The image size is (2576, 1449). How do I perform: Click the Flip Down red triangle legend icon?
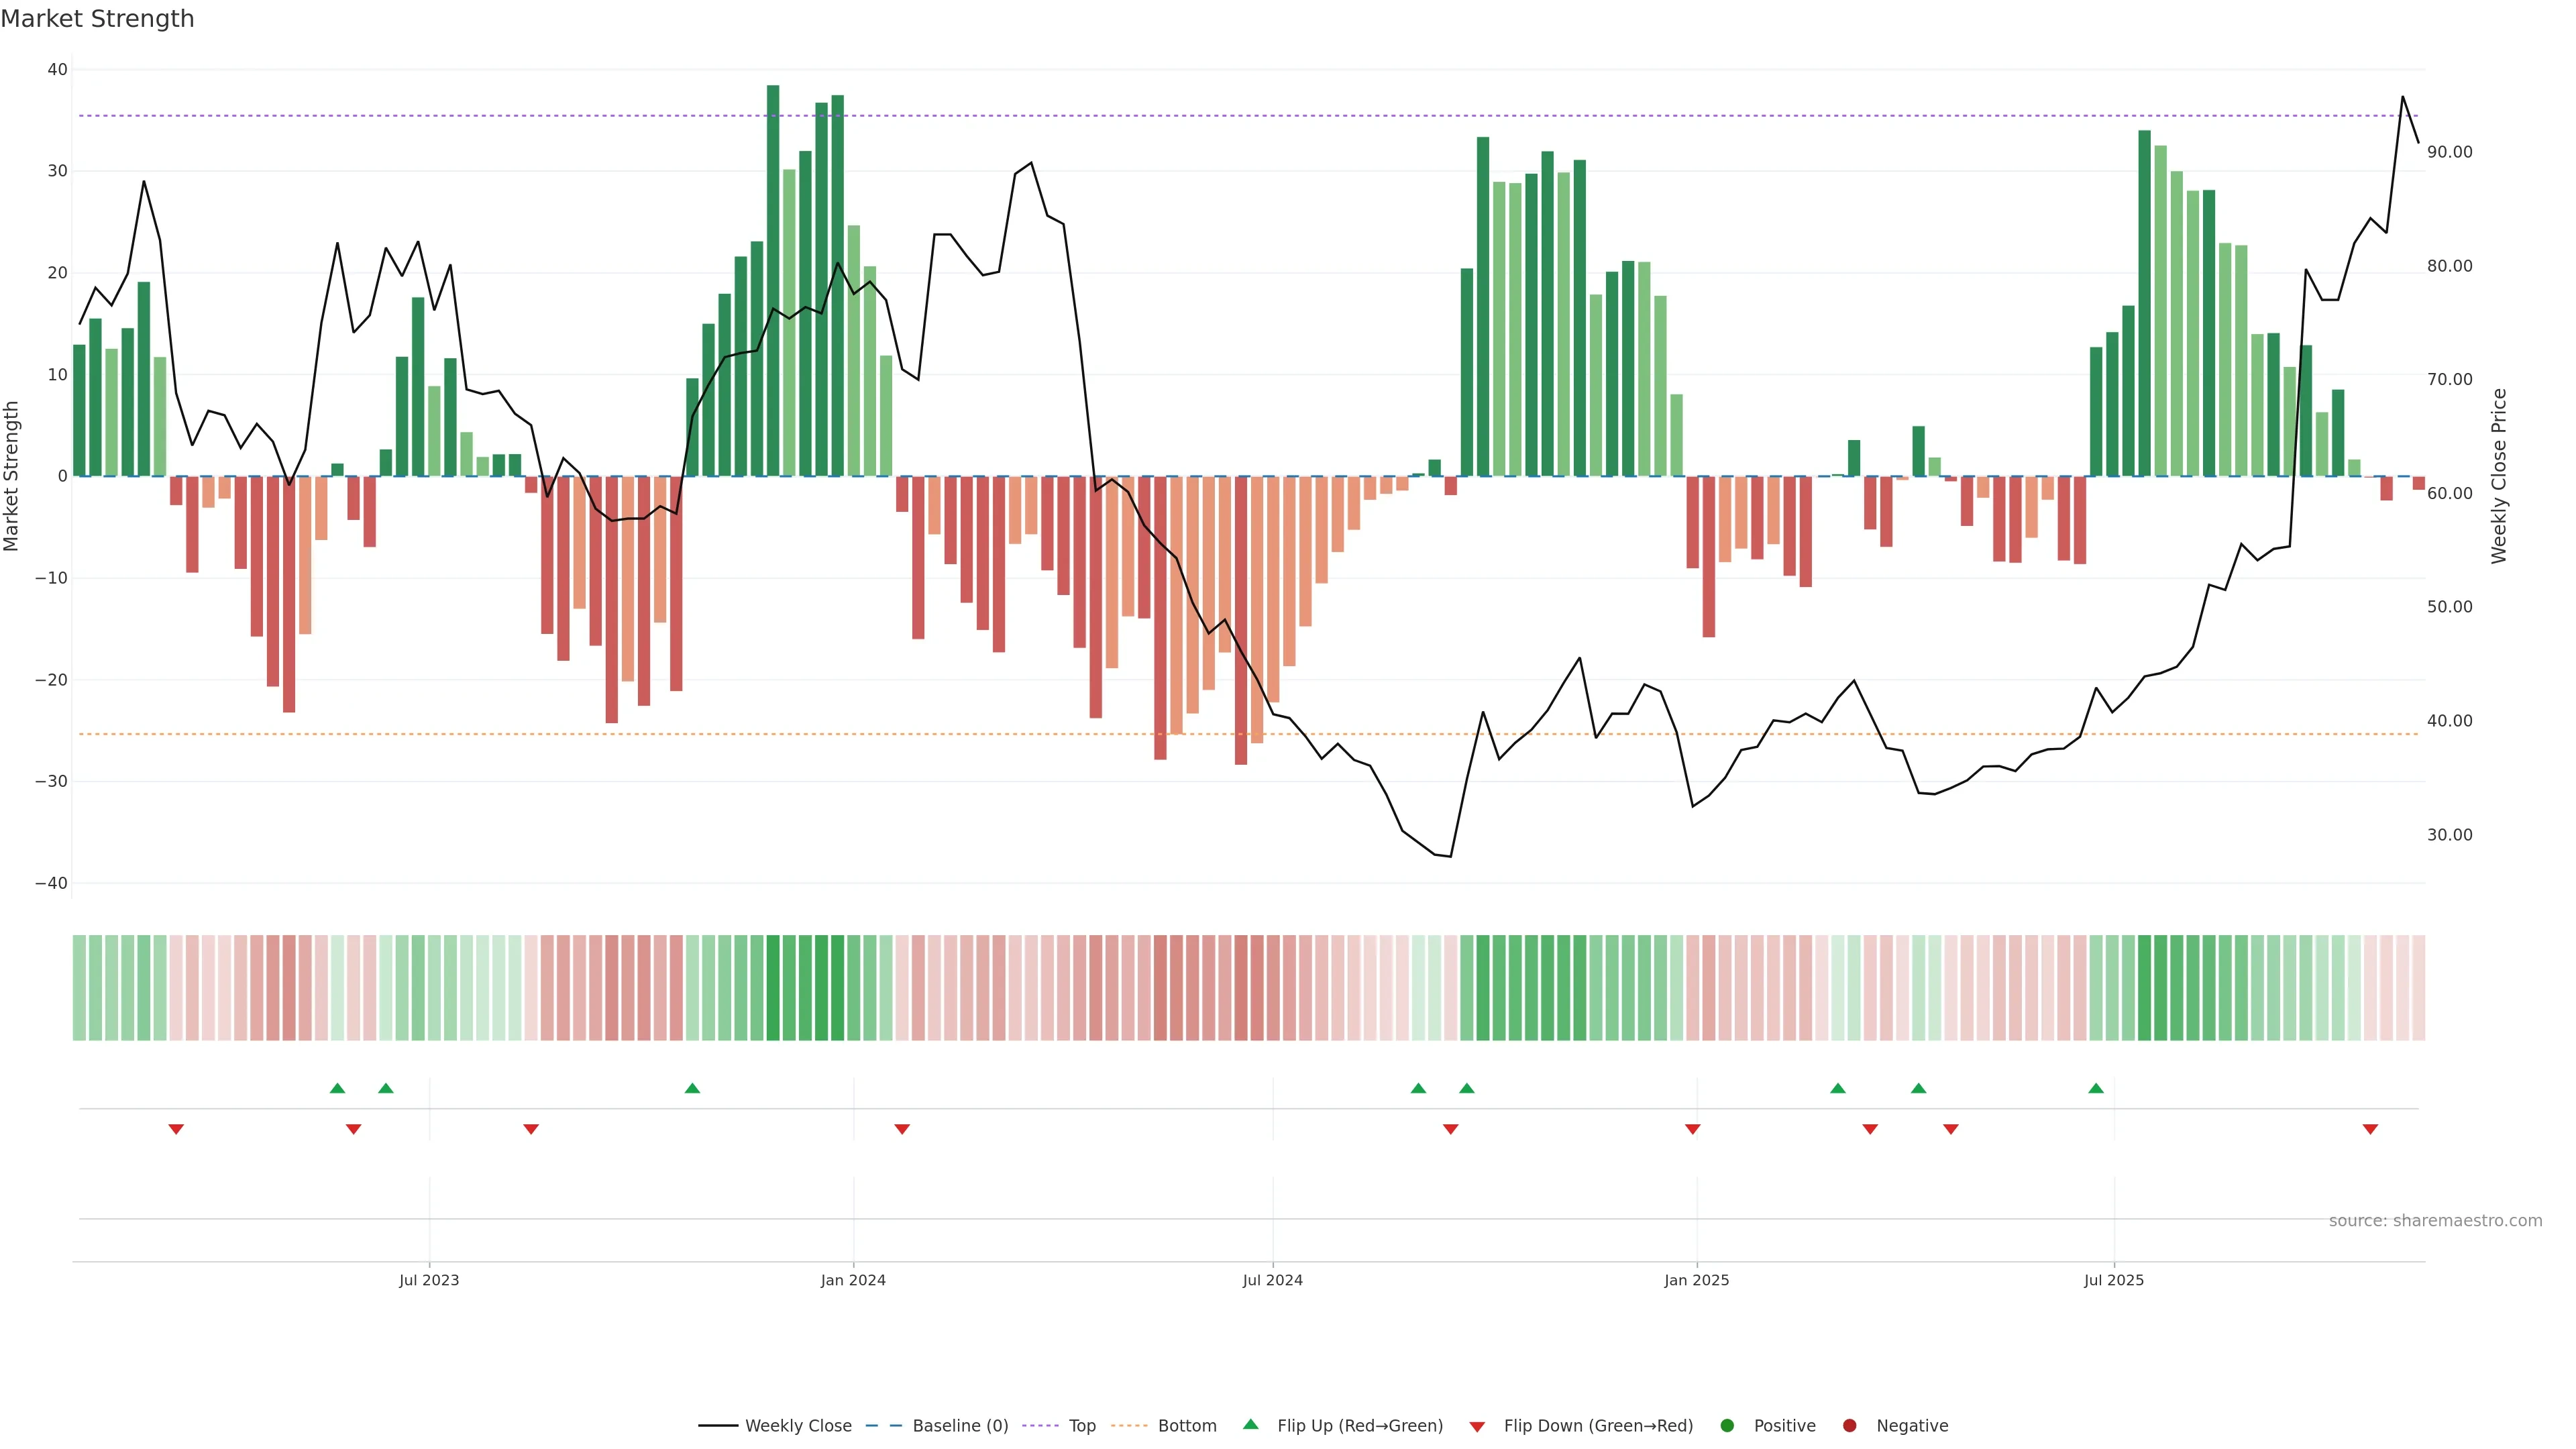point(1477,1426)
